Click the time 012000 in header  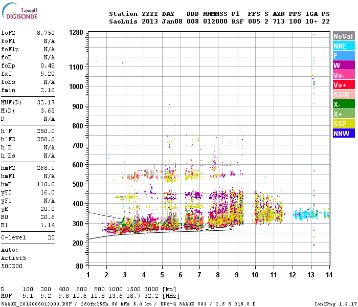[215, 21]
